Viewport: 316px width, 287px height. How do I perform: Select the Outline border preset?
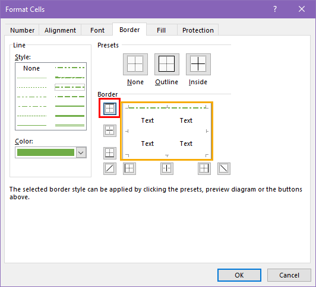click(167, 64)
